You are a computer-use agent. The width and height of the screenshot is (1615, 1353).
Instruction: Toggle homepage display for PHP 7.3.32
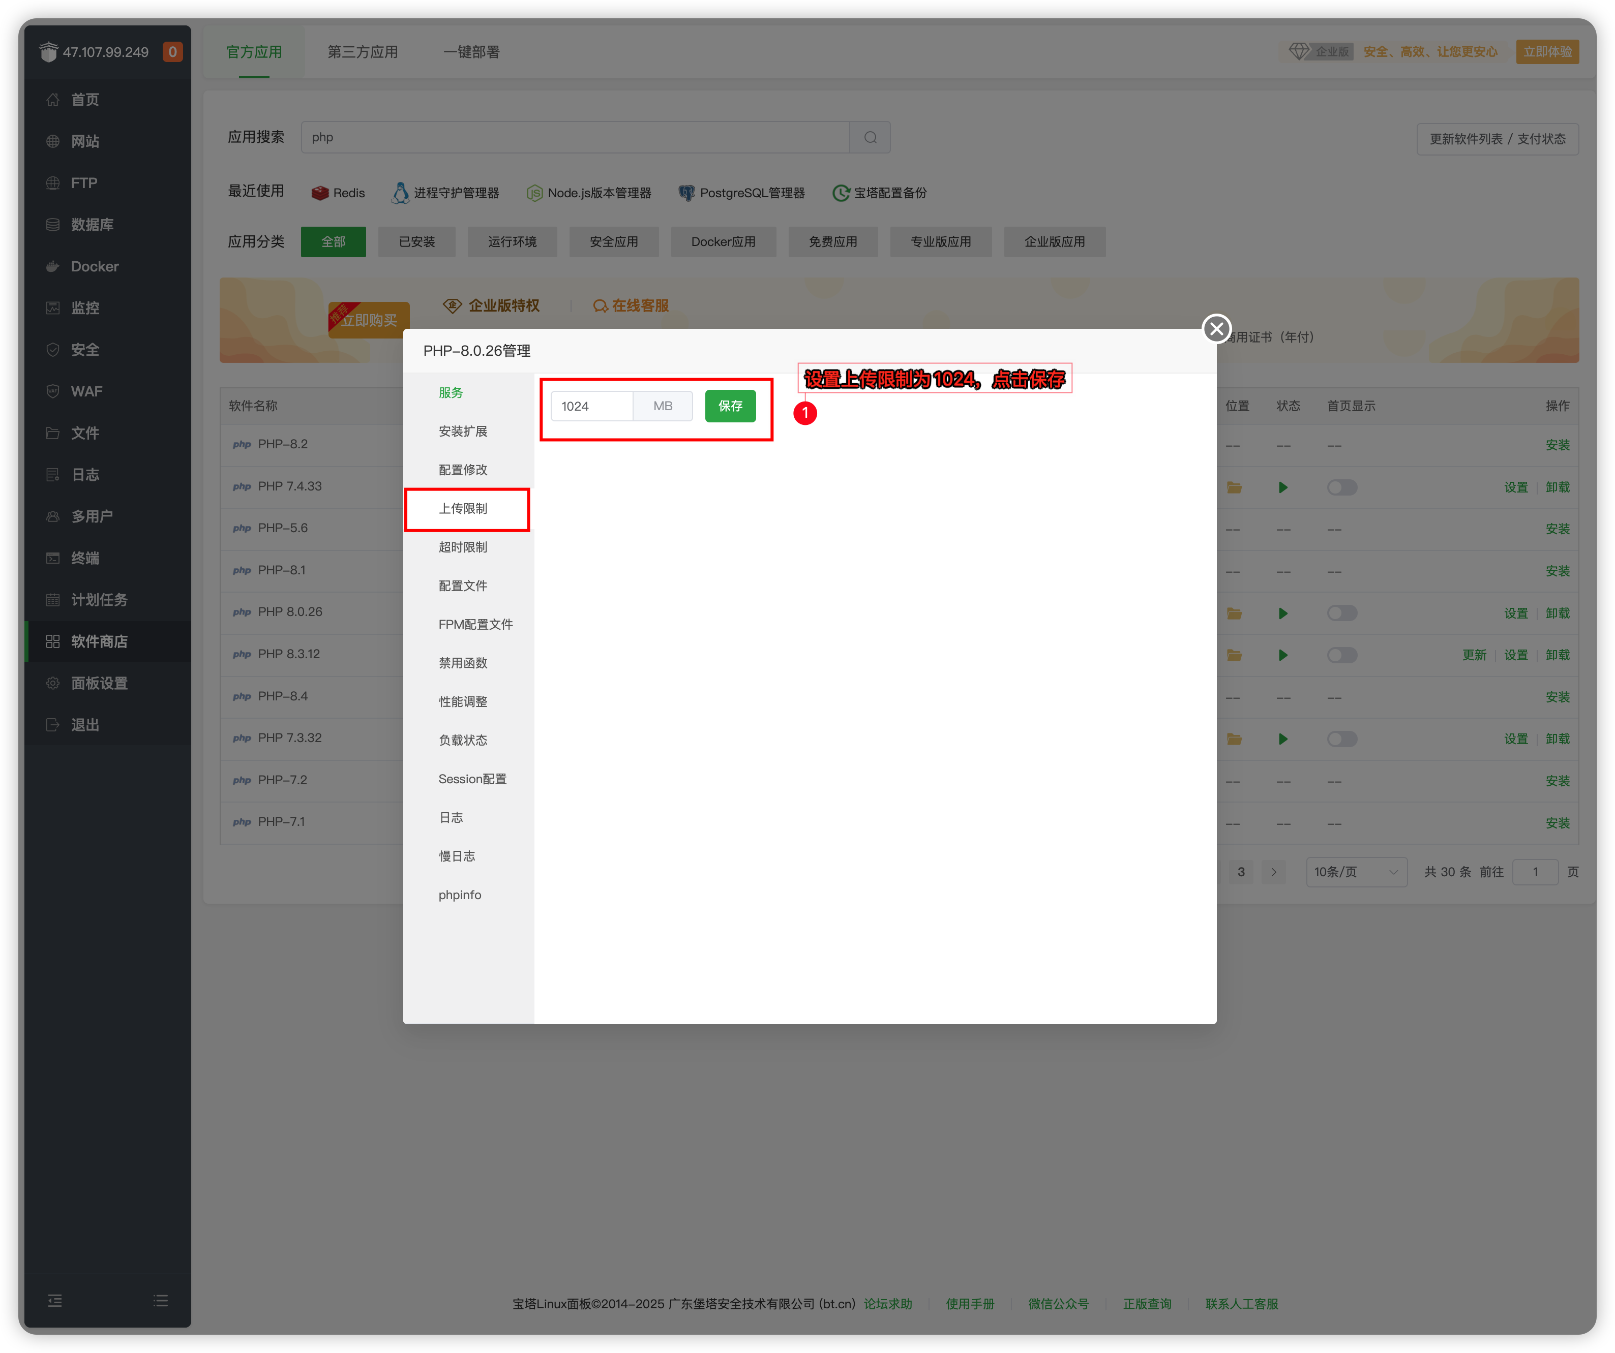(1342, 739)
